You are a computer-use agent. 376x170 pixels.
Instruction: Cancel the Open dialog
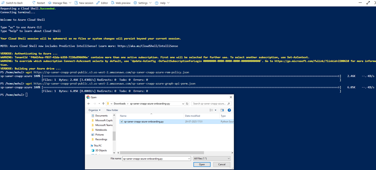click(x=221, y=164)
